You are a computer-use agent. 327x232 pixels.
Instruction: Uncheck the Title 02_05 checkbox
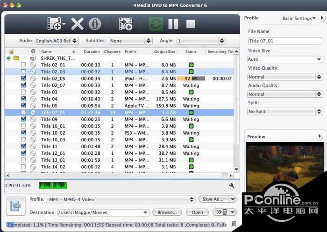coord(23,79)
